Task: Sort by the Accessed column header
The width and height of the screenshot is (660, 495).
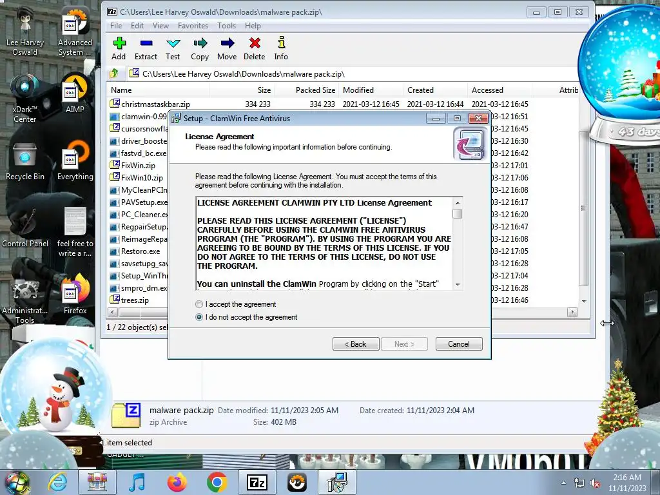Action: tap(500, 90)
